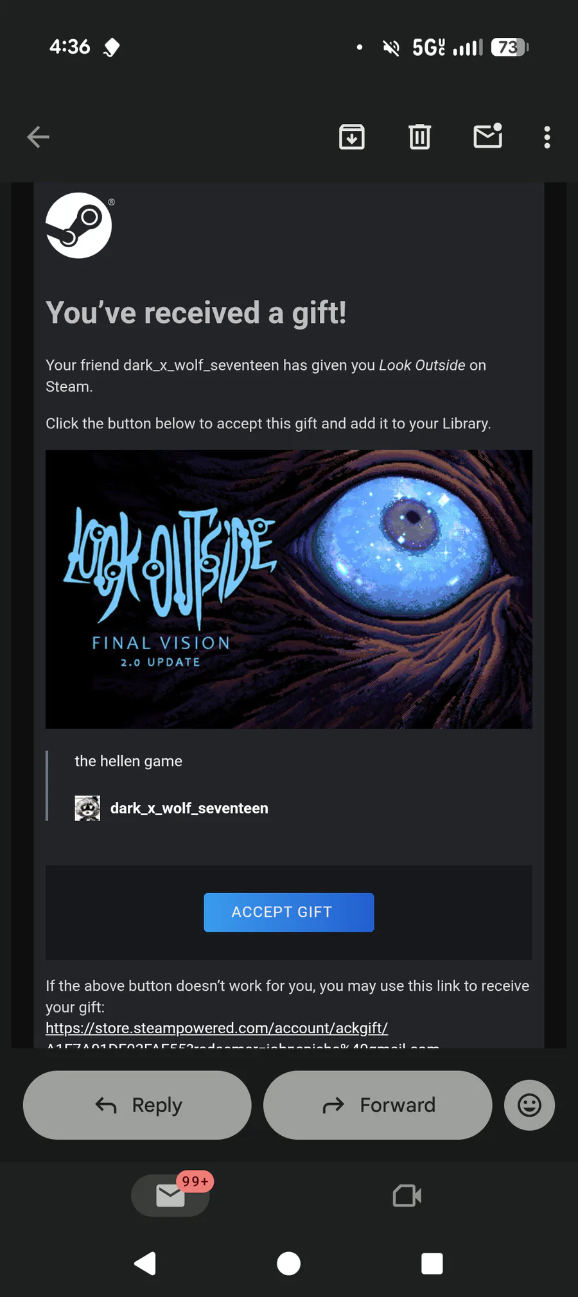Image resolution: width=578 pixels, height=1297 pixels.
Task: Reply to this email
Action: click(137, 1105)
